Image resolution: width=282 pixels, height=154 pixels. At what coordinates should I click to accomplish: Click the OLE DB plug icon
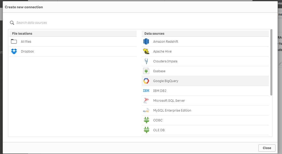click(x=146, y=130)
